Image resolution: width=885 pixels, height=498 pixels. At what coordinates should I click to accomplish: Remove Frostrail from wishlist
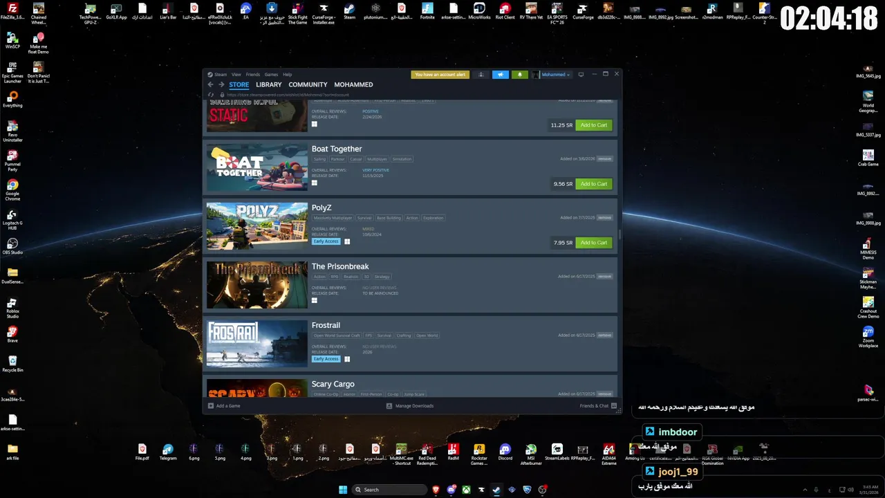(605, 335)
